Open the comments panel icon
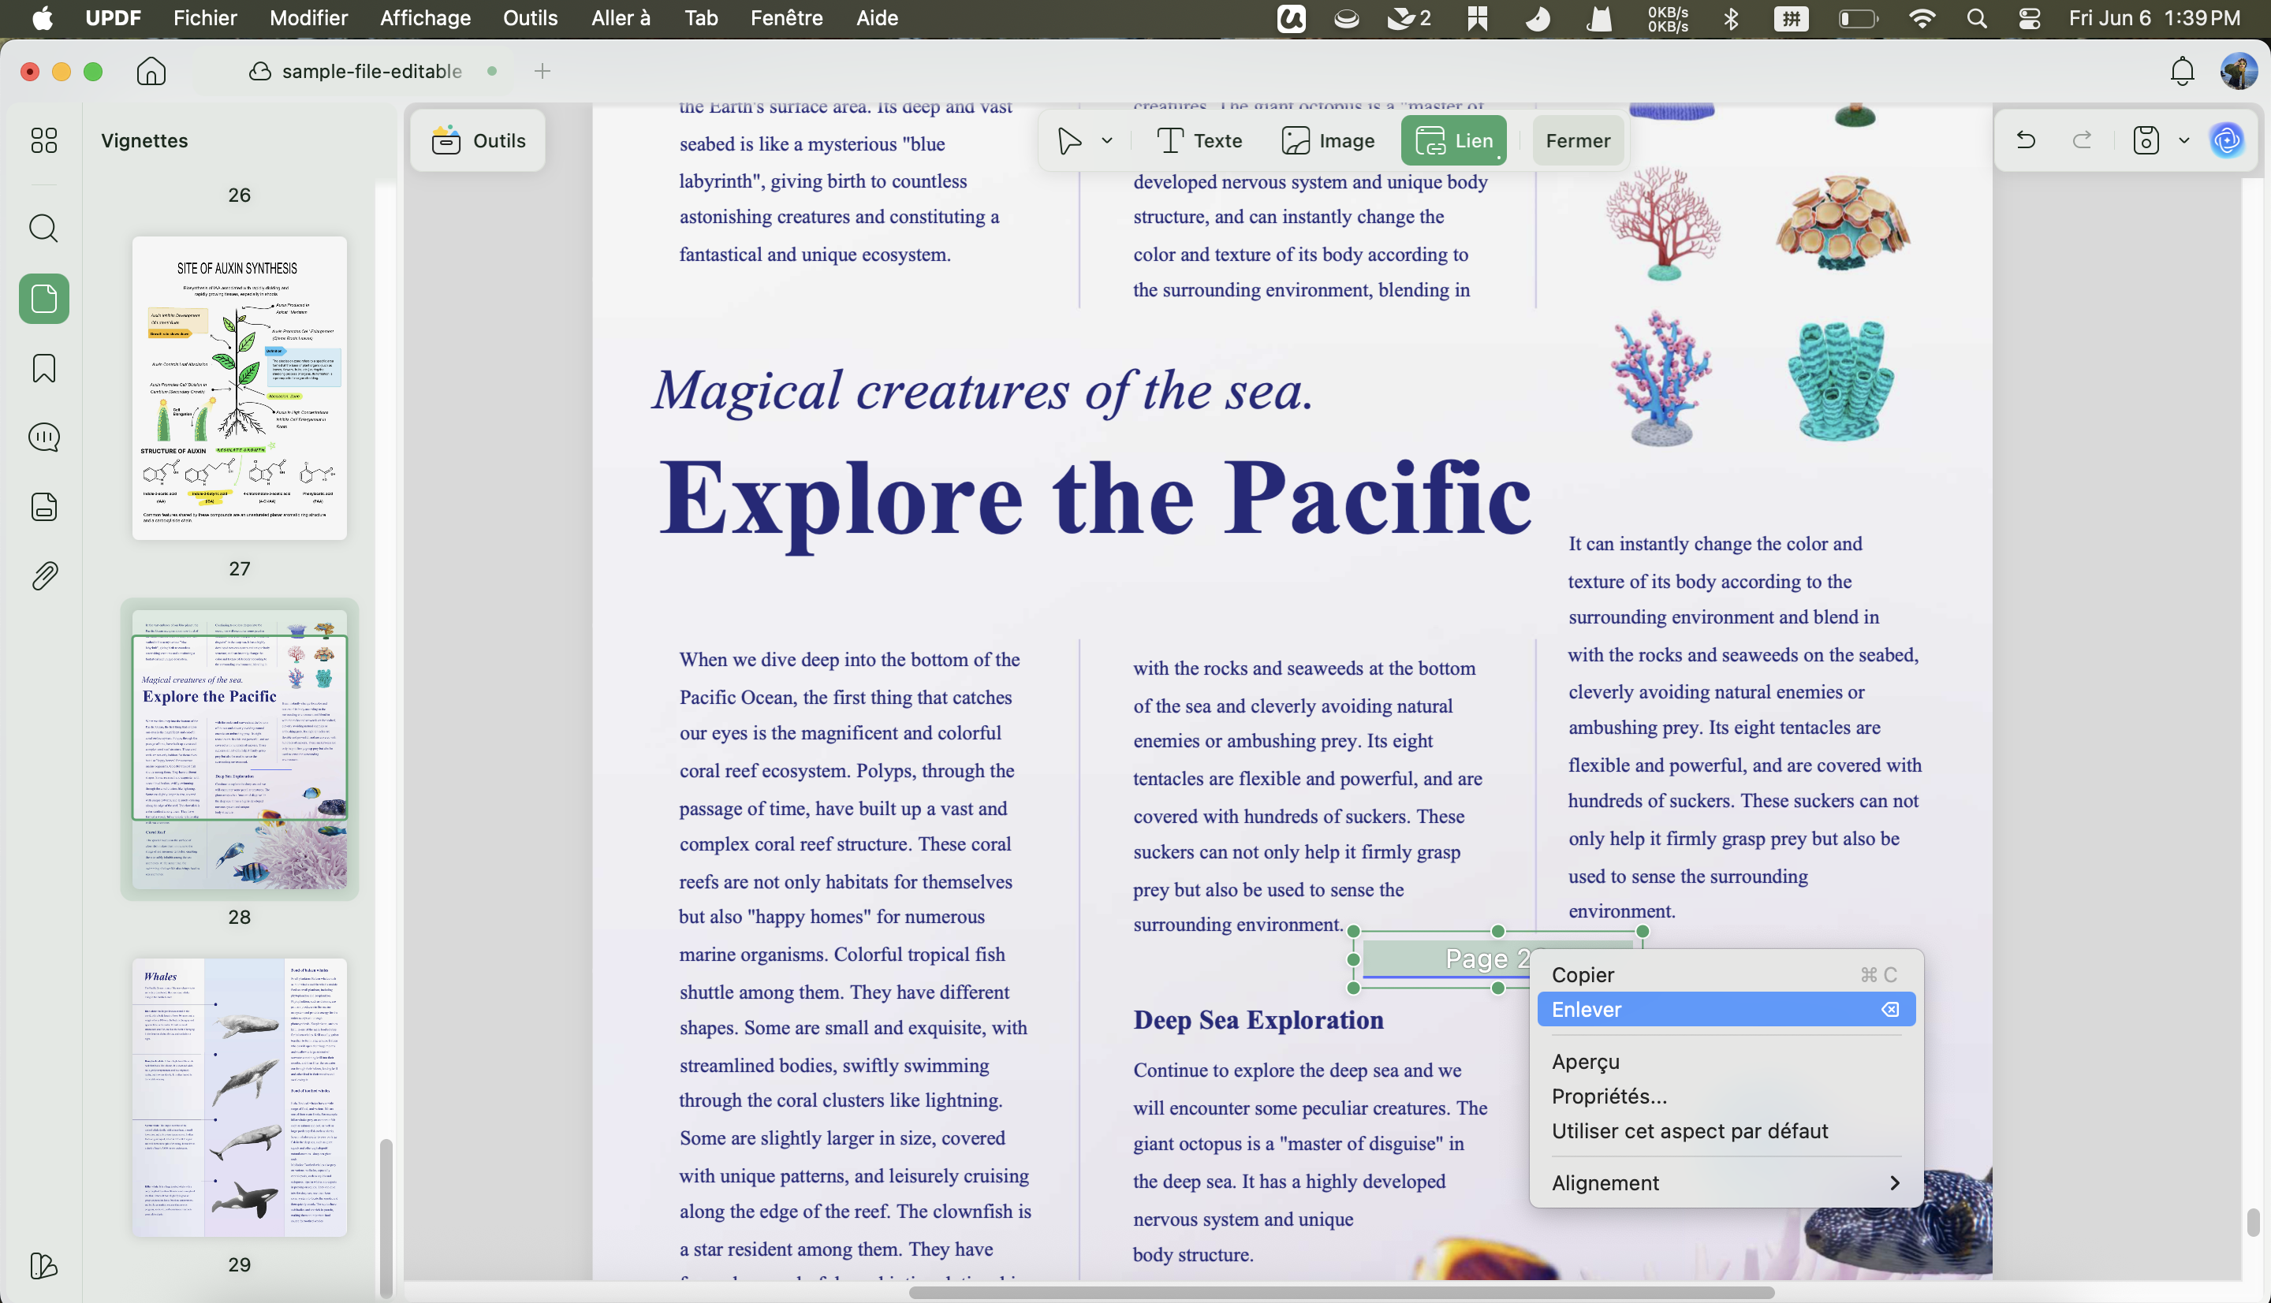Image resolution: width=2271 pixels, height=1303 pixels. point(44,437)
